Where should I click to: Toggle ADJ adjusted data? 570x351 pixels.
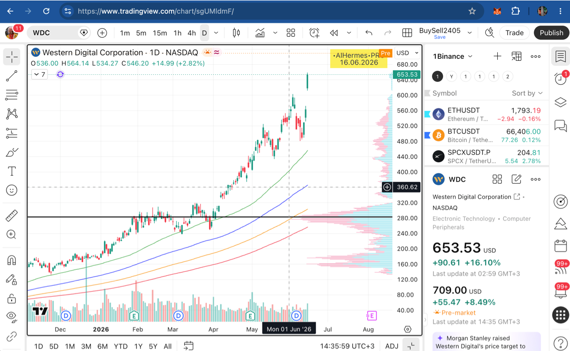tap(391, 346)
